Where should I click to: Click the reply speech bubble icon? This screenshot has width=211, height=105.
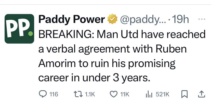43,94
